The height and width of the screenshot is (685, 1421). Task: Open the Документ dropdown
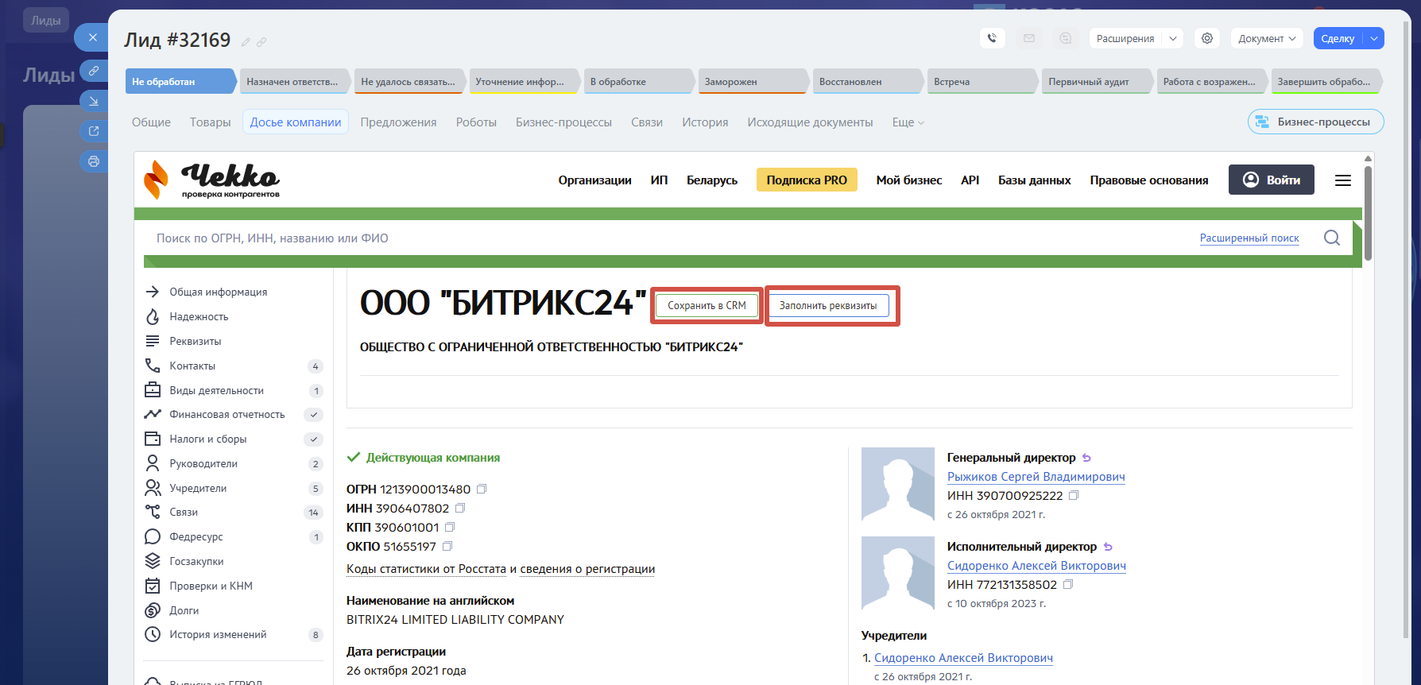(1267, 38)
